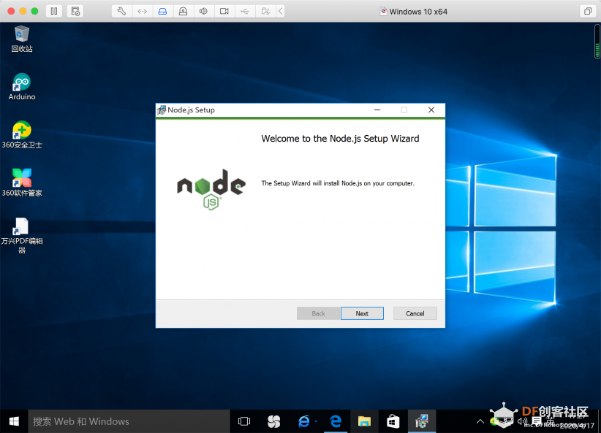Launch Internet Explorer from the taskbar

coord(304,421)
